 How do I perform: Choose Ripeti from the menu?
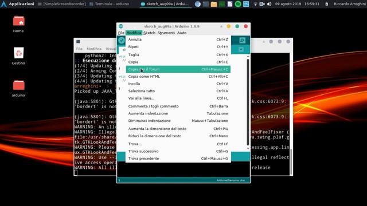click(x=178, y=47)
